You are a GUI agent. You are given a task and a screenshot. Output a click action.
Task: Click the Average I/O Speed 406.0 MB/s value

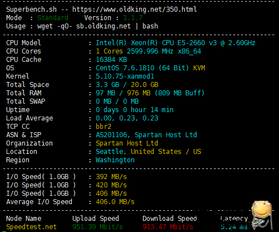click(x=115, y=202)
